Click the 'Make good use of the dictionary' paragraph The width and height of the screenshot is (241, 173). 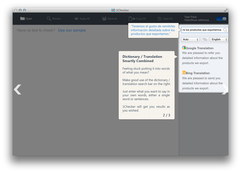click(146, 82)
